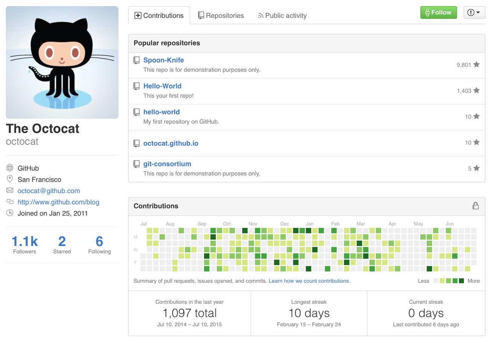Click the repo icon beside Spoon-Knife

pos(137,60)
